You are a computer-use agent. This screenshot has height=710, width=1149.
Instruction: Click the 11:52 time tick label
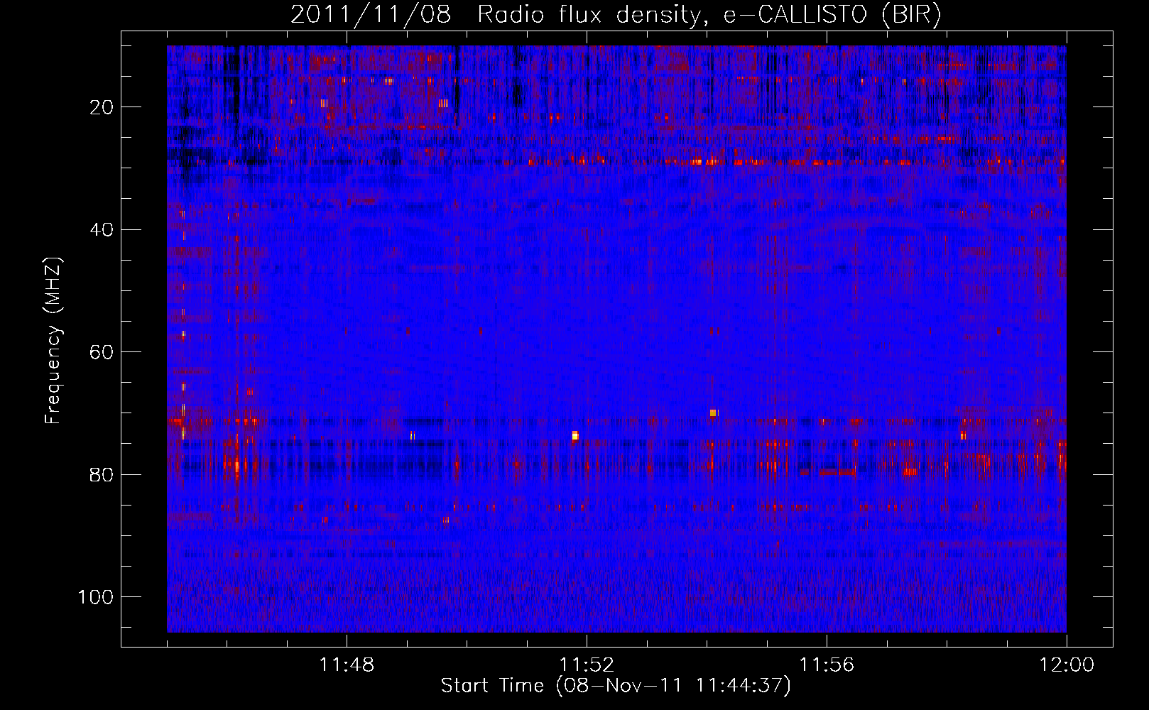pos(587,665)
